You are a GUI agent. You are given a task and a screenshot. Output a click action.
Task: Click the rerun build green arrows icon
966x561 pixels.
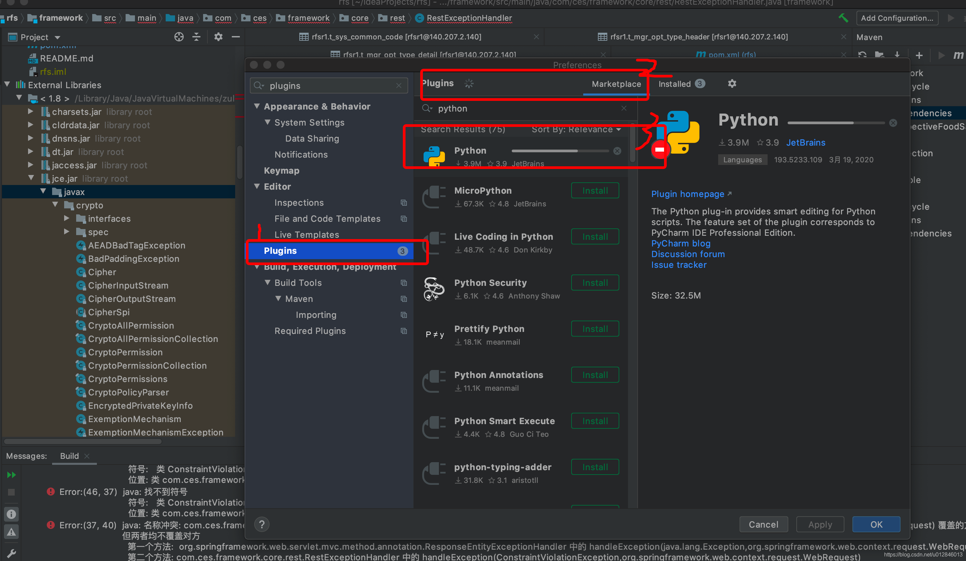tap(11, 475)
